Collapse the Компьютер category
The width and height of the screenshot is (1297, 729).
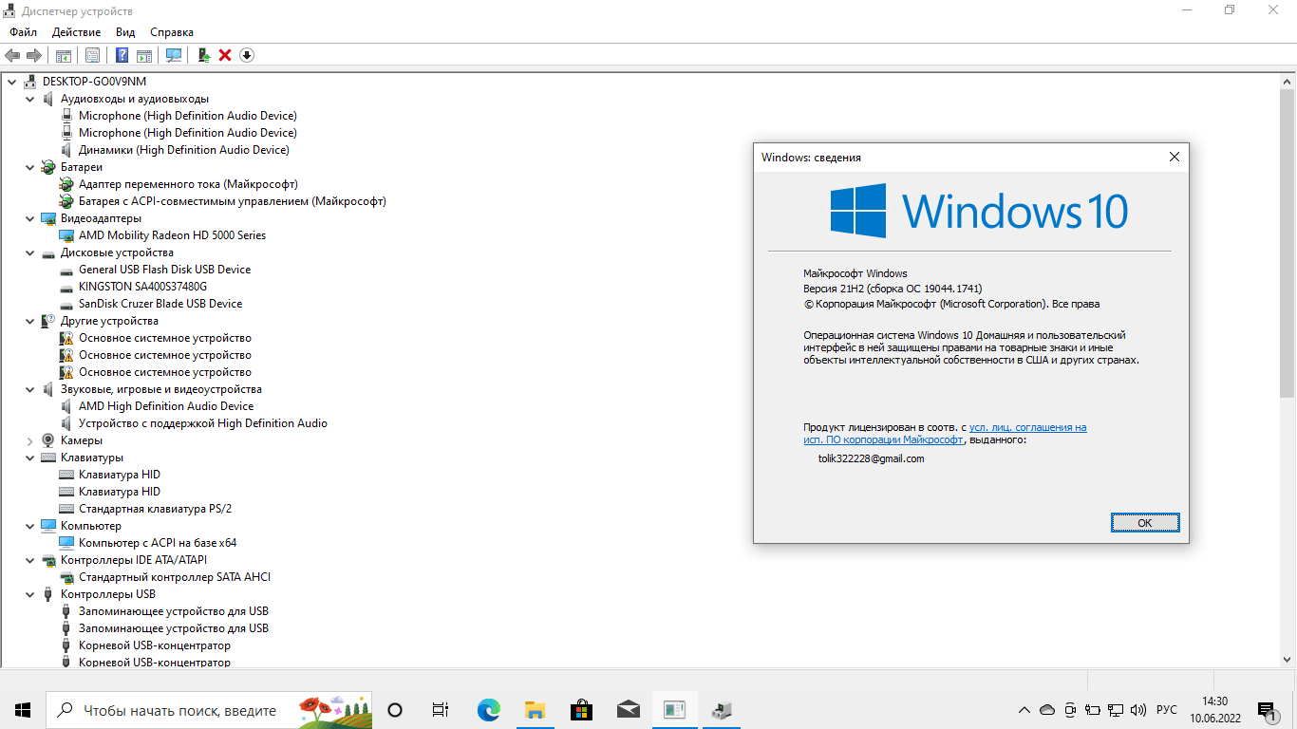point(29,526)
